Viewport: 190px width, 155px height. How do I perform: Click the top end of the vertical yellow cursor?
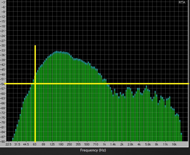(35, 46)
